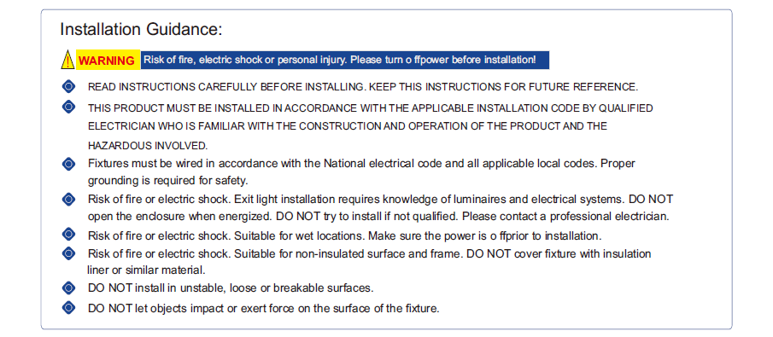Image resolution: width=773 pixels, height=337 pixels.
Task: Click bullet icon beside Exit light installation line
Action: (69, 200)
